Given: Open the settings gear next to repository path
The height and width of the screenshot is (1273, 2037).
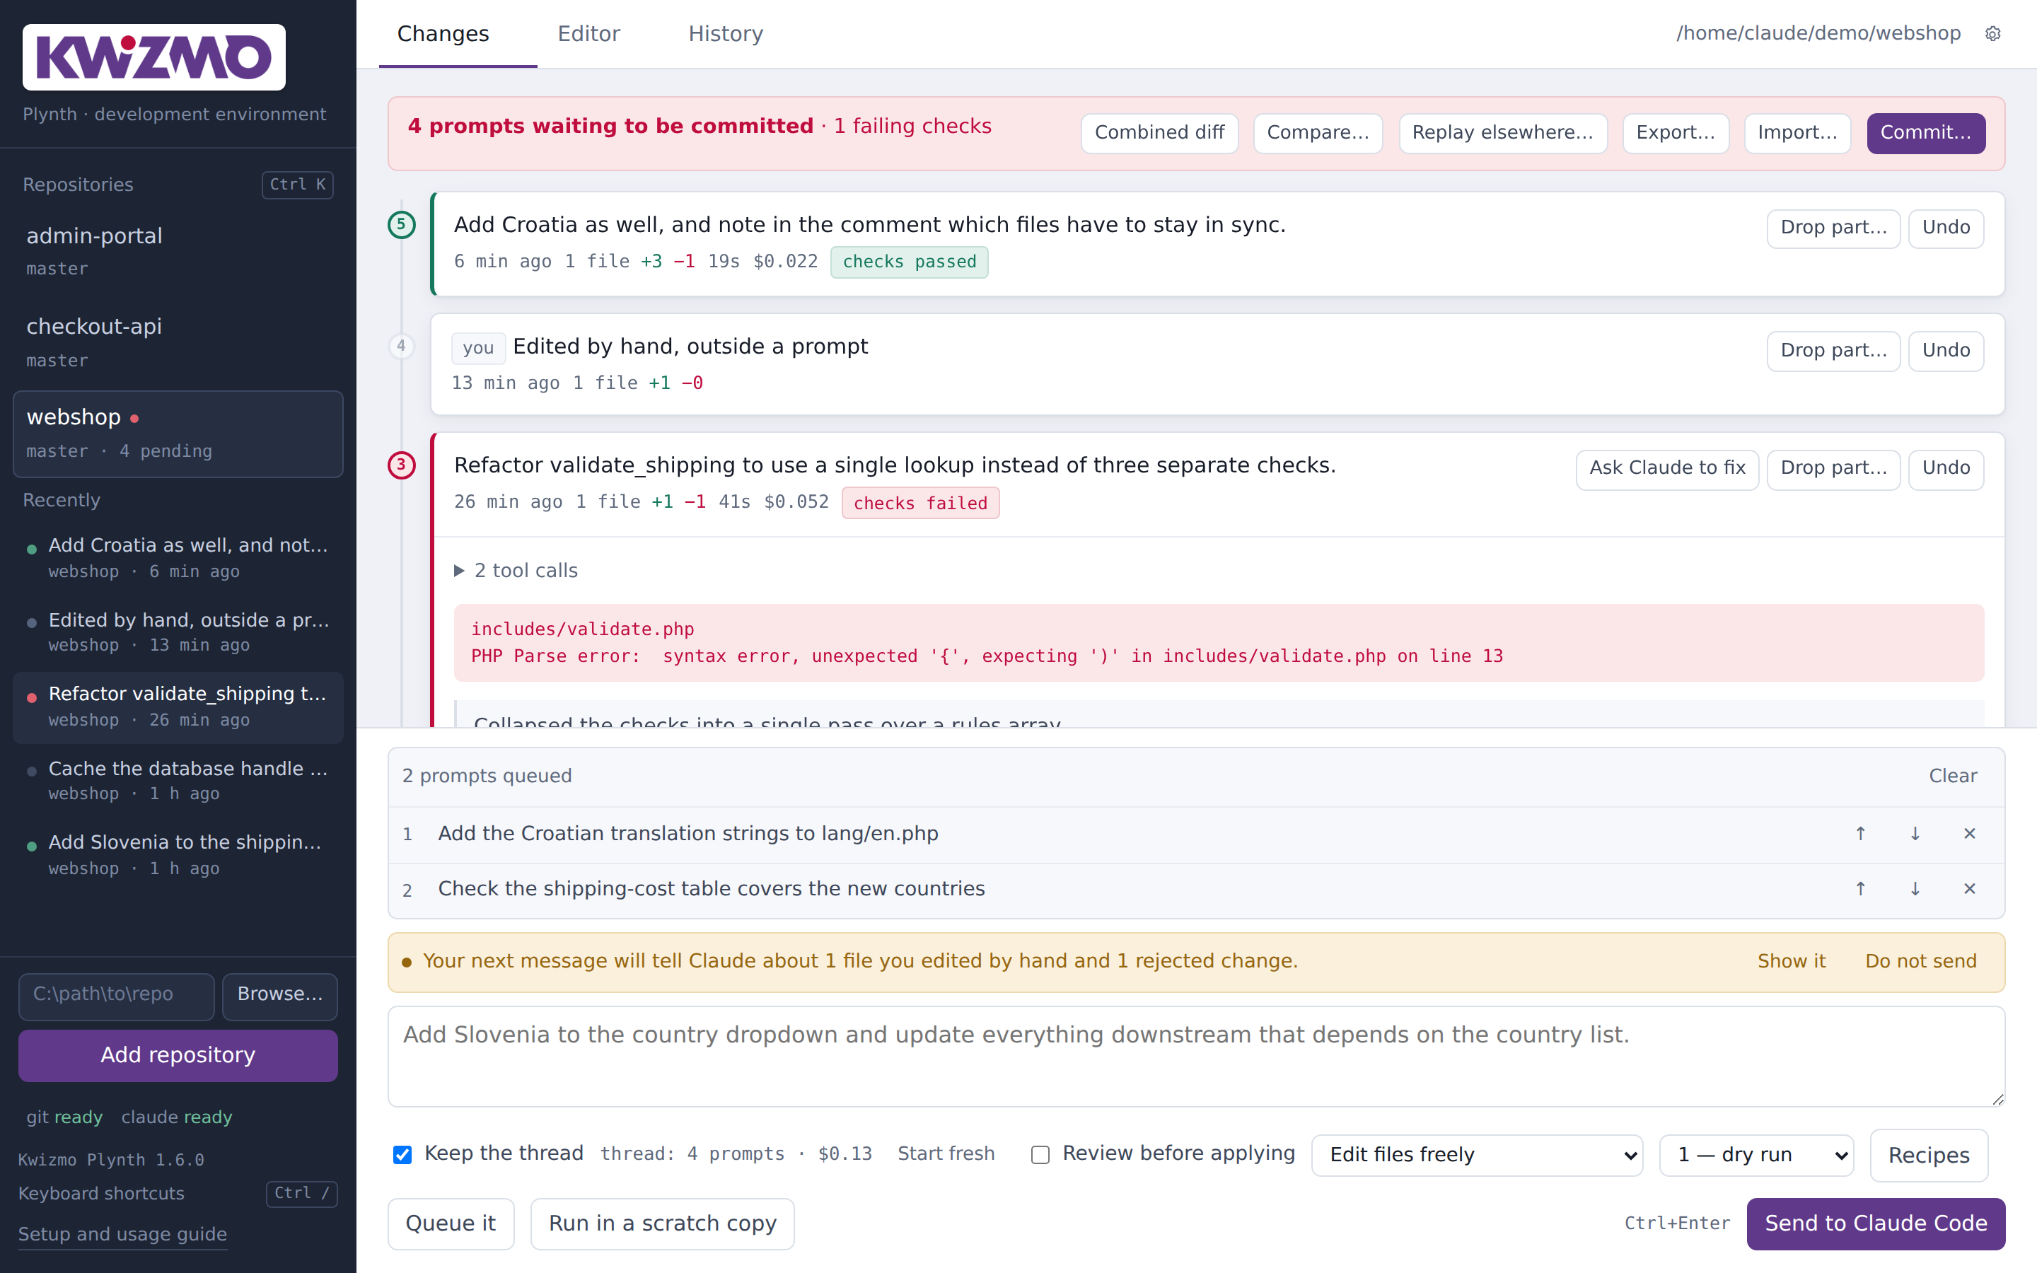Looking at the screenshot, I should pyautogui.click(x=1992, y=34).
